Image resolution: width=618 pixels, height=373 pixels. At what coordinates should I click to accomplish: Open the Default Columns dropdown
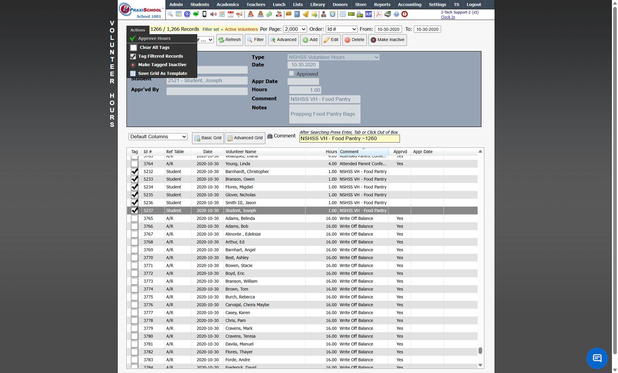point(158,137)
